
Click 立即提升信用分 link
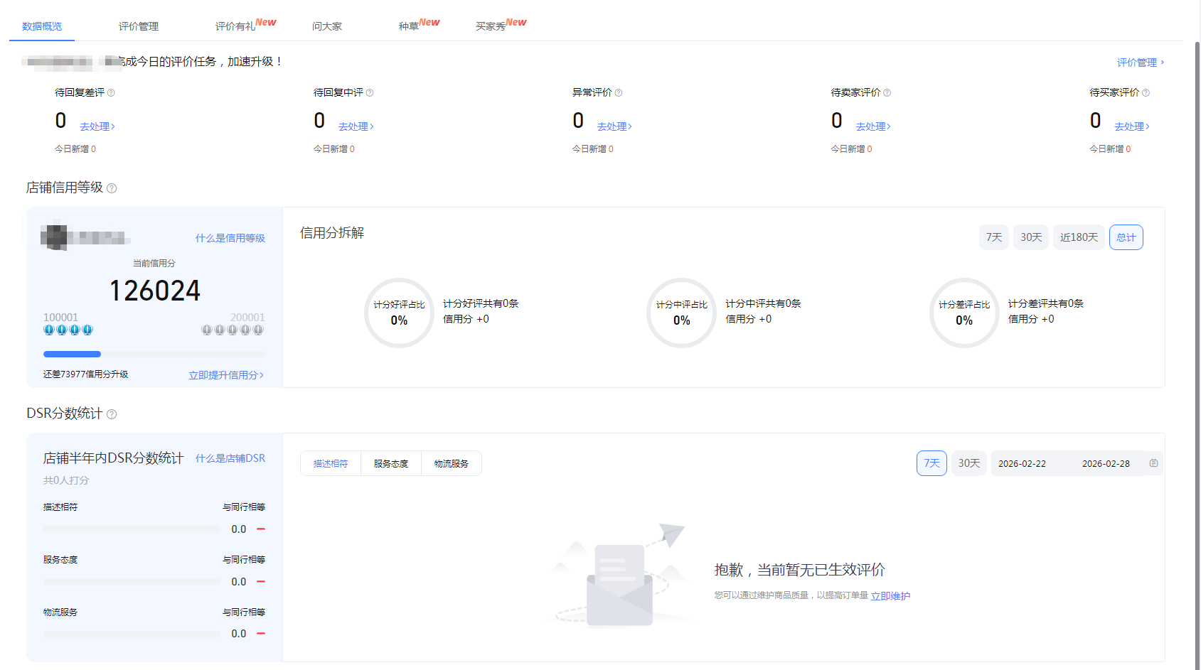tap(226, 375)
